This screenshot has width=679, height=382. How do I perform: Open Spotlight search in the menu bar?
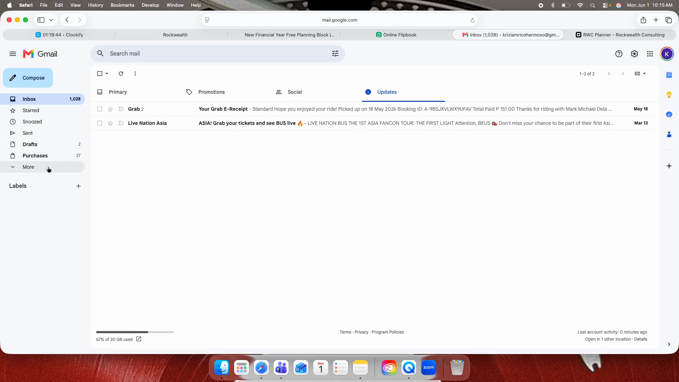[x=593, y=5]
